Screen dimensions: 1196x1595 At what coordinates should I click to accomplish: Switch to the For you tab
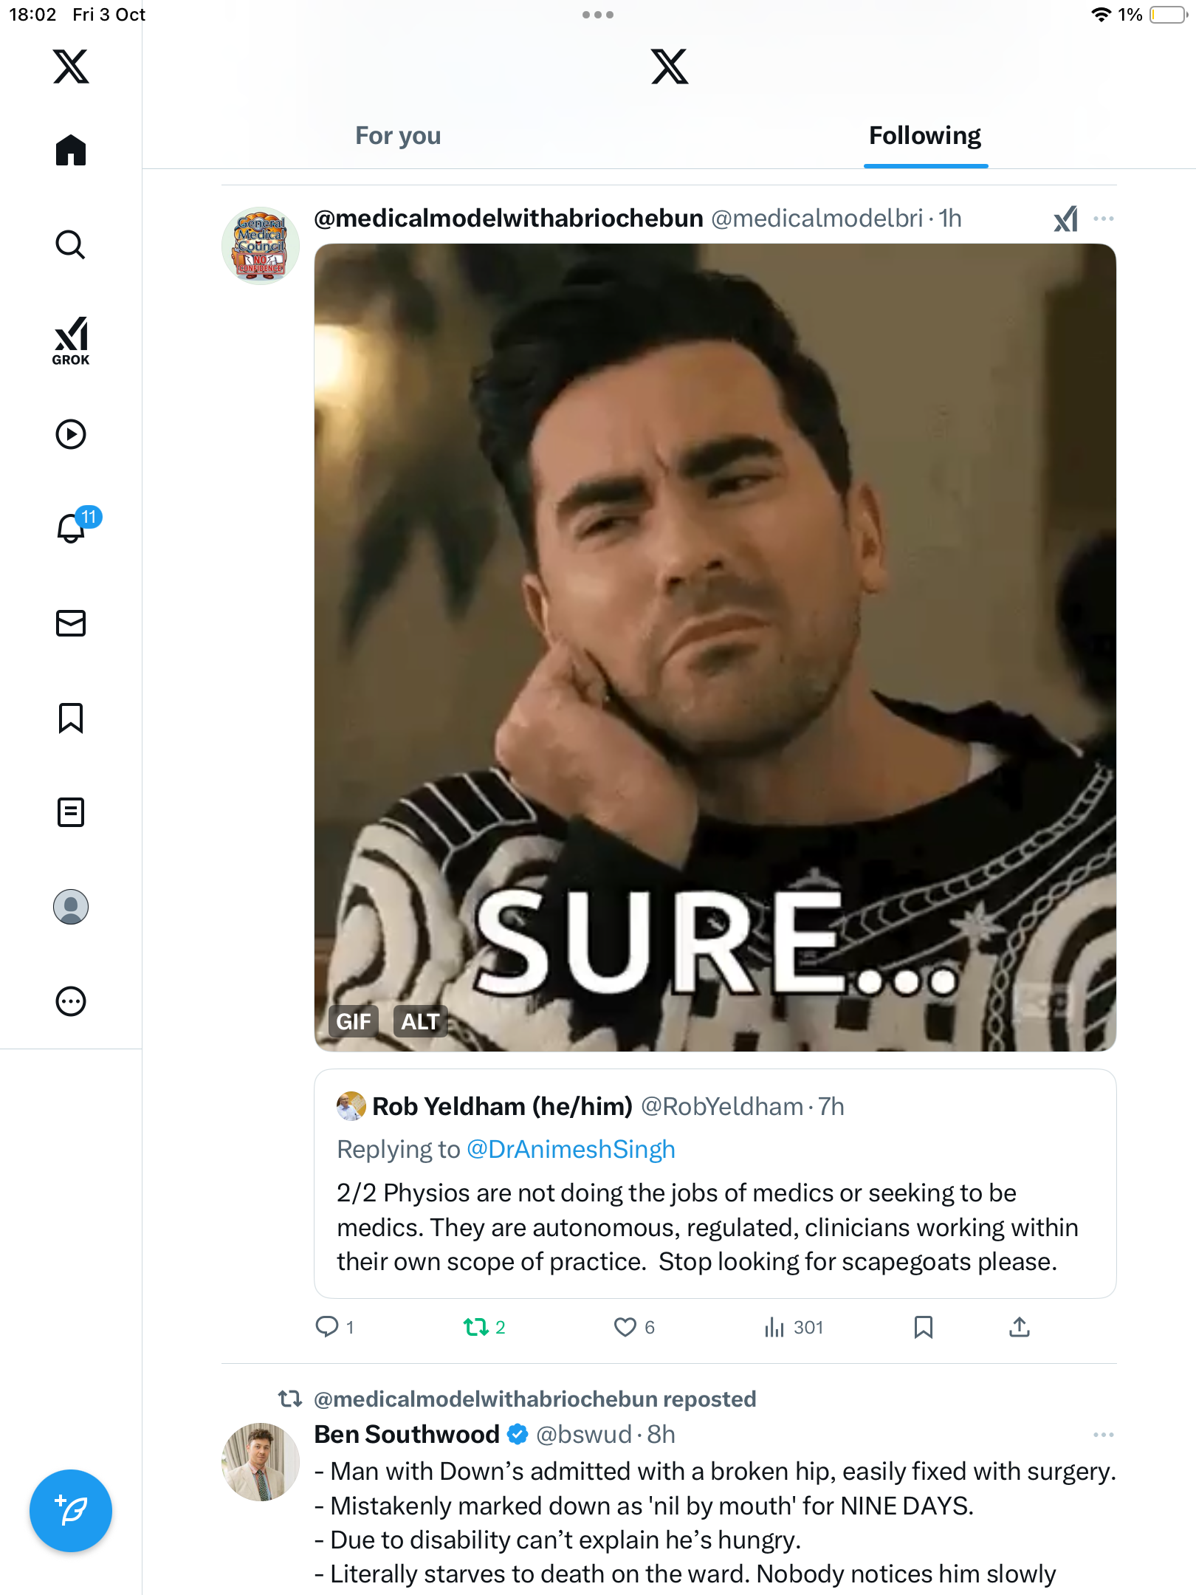[398, 136]
